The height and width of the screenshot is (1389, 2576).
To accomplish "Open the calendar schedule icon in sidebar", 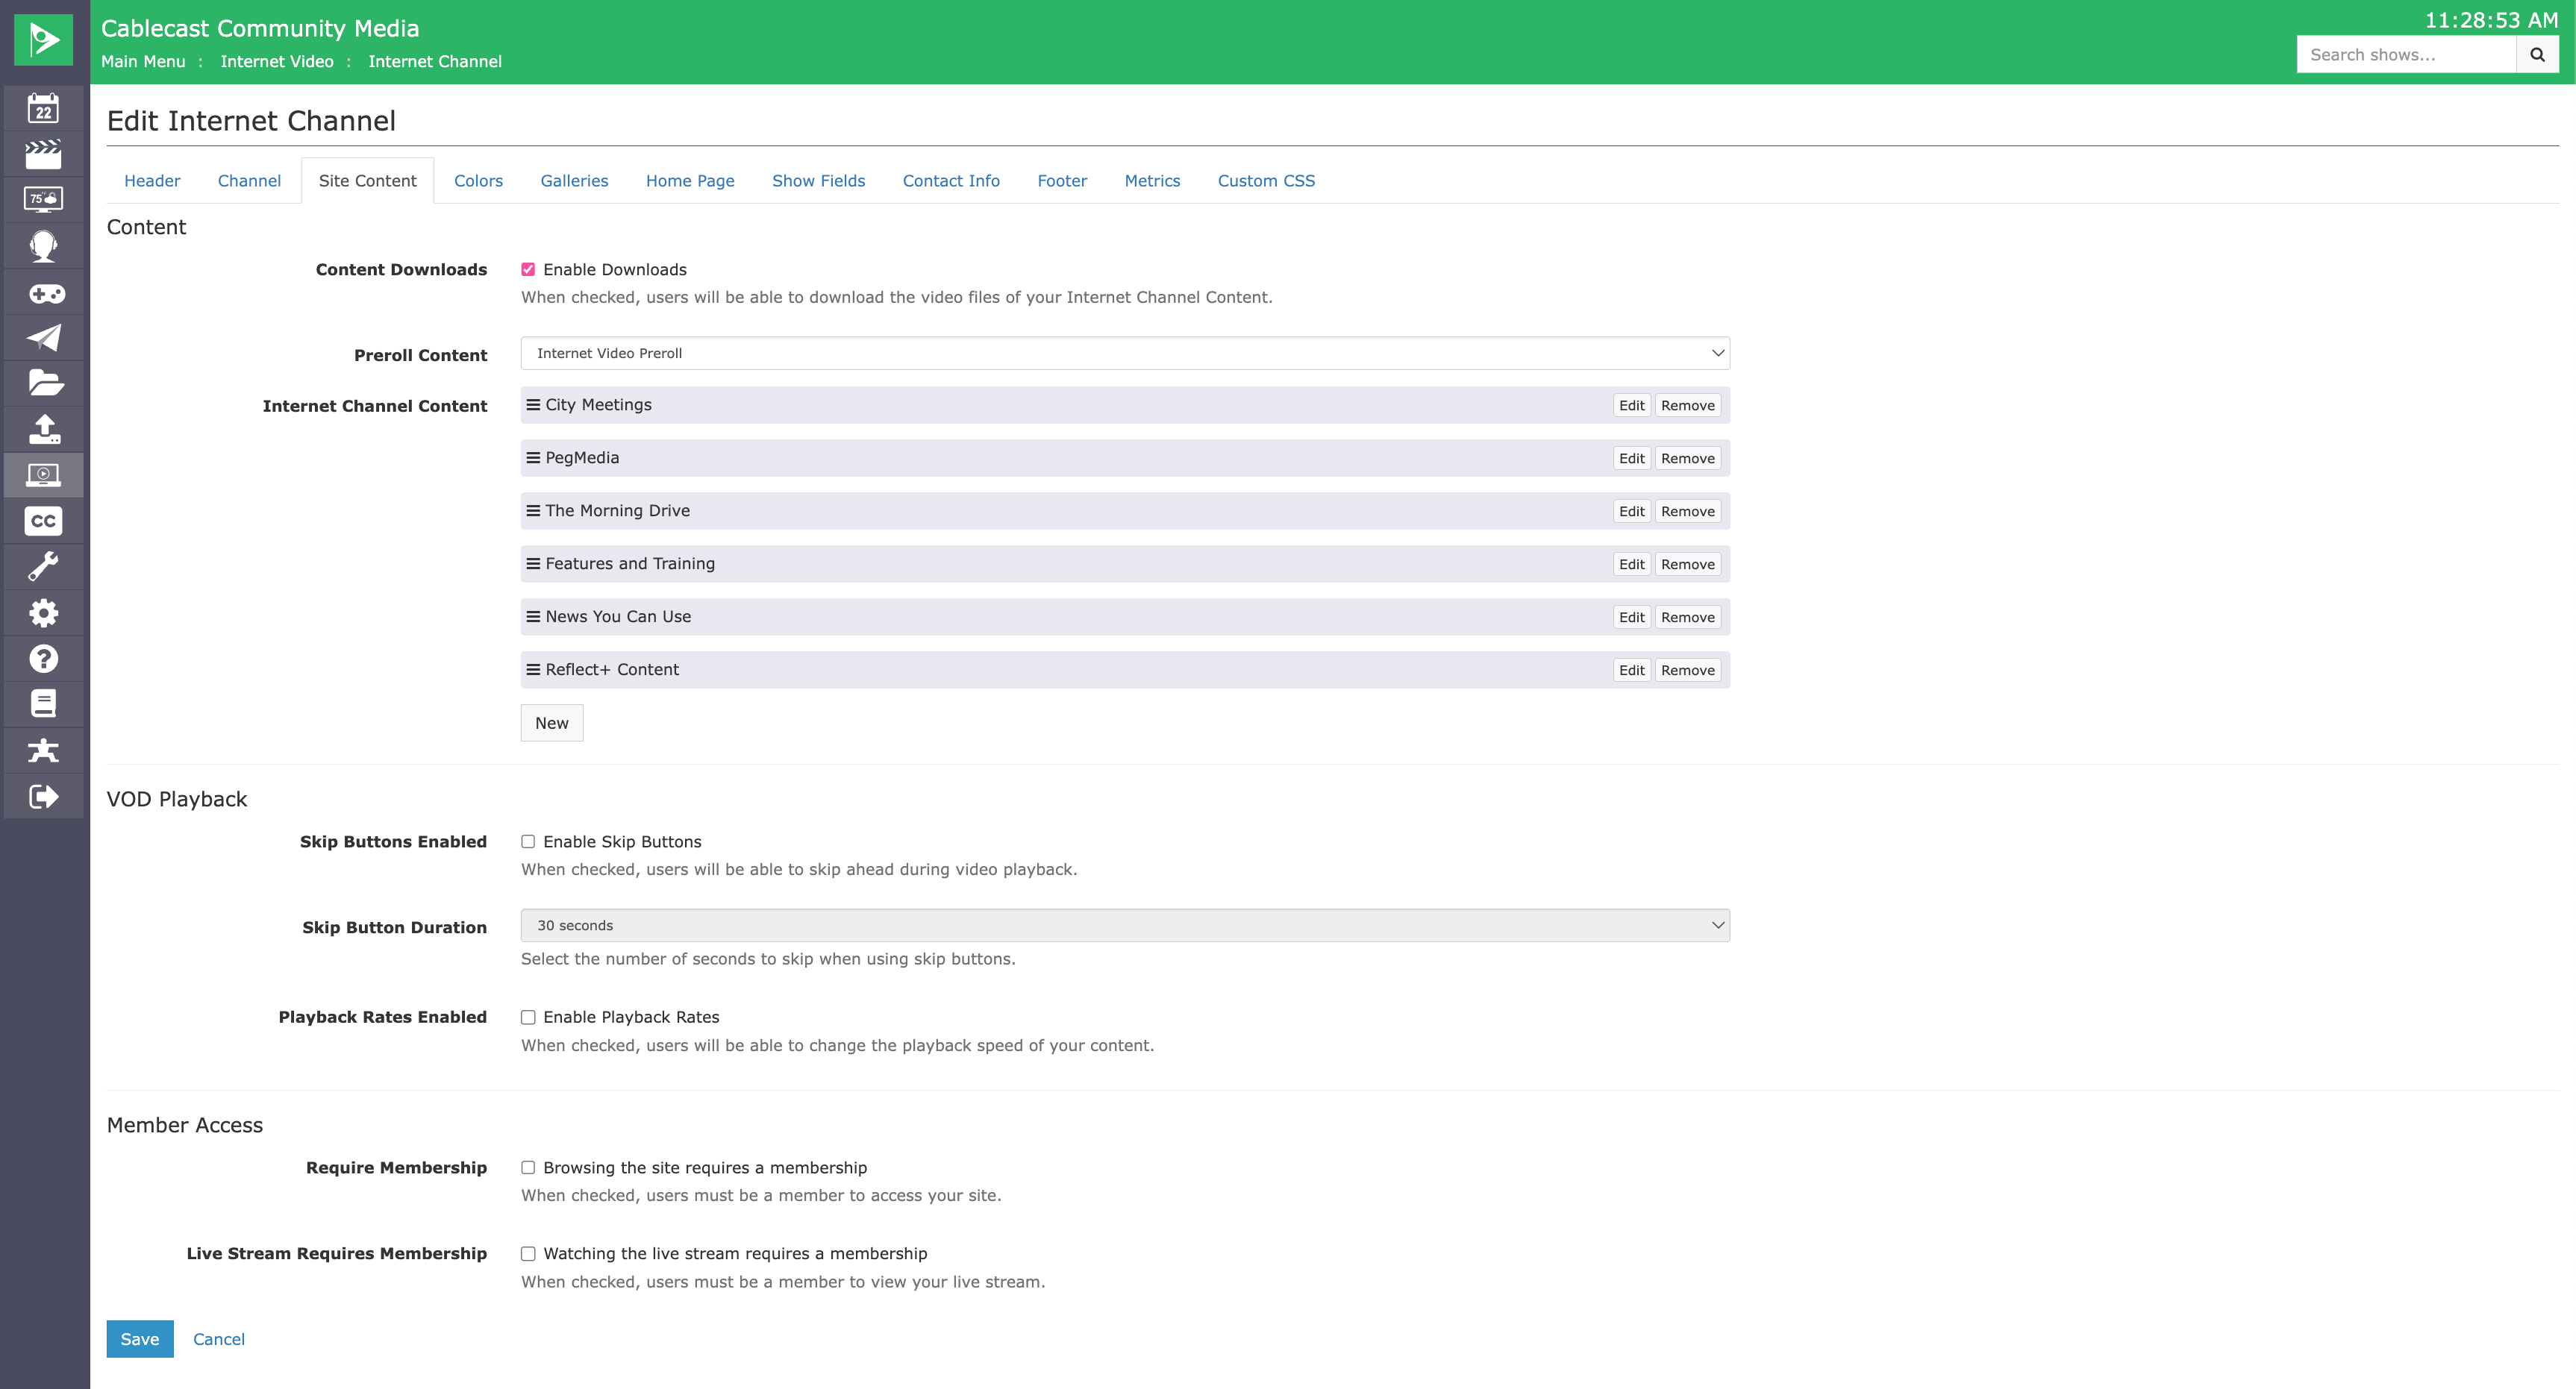I will click(43, 108).
